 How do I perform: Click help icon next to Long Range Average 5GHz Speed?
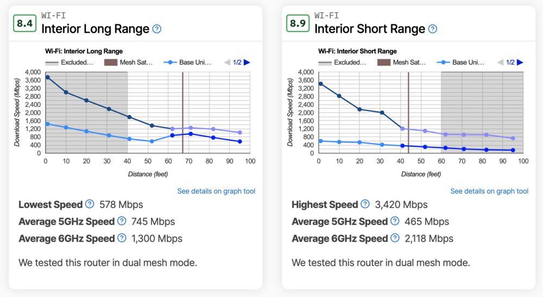click(122, 221)
